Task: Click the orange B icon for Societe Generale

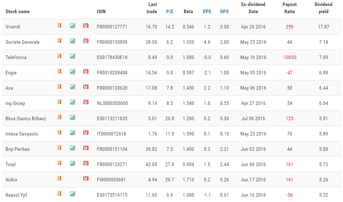Action: (x=59, y=41)
